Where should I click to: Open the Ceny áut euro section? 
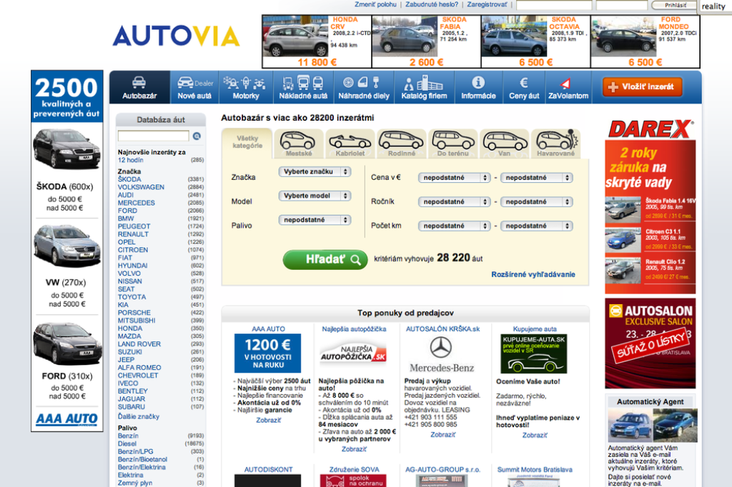524,87
